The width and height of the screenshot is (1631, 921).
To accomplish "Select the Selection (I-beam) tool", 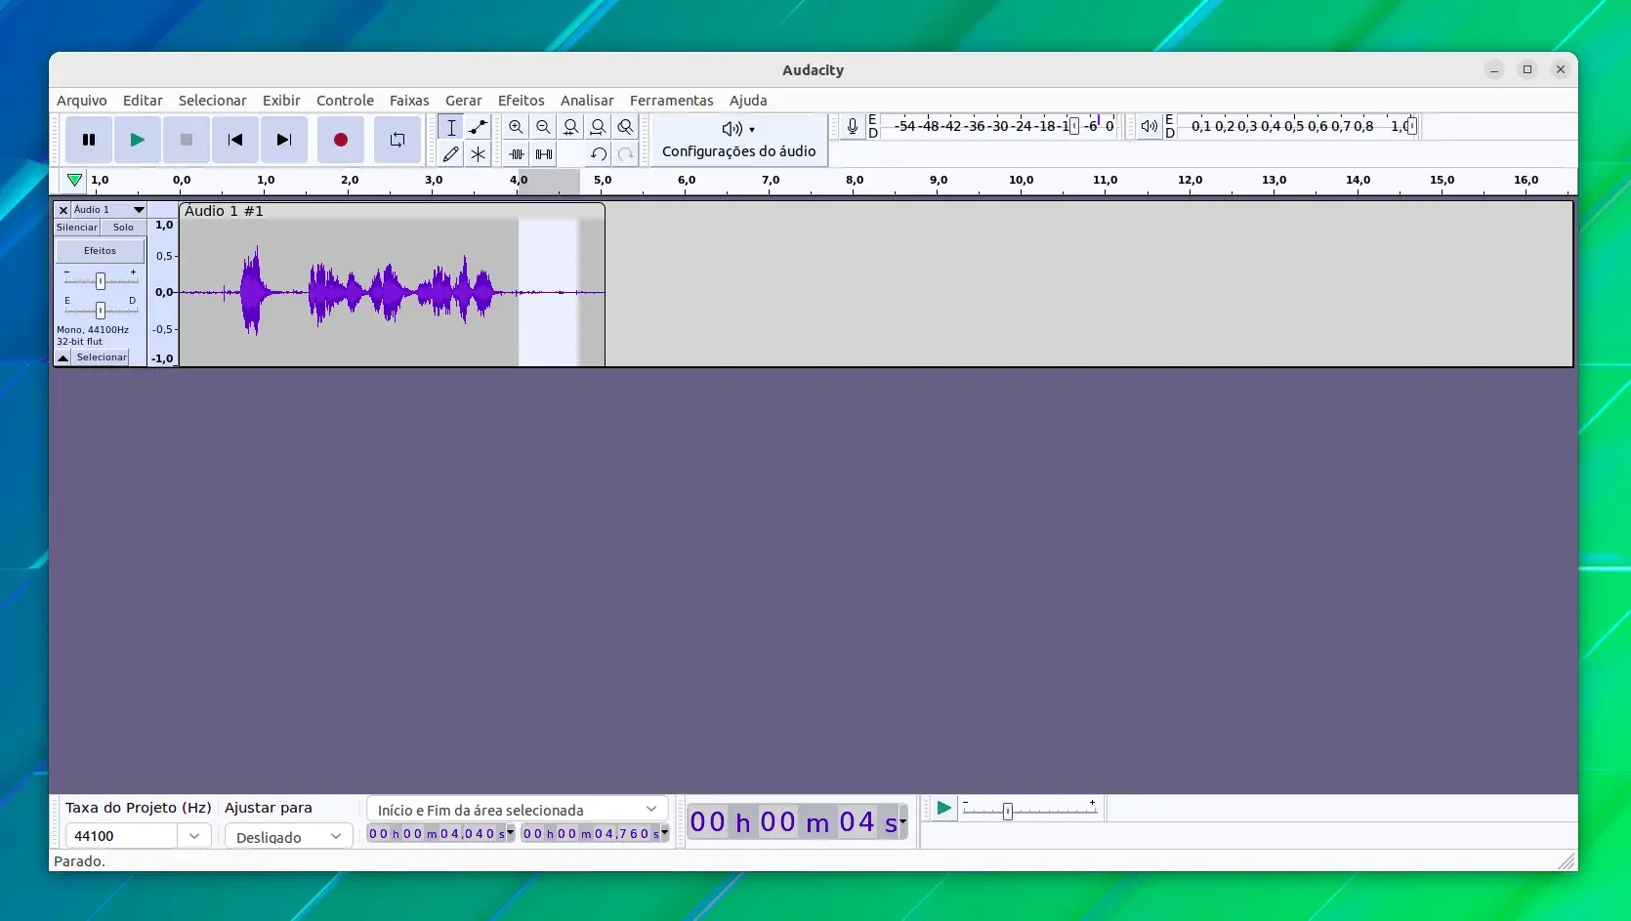I will point(450,127).
